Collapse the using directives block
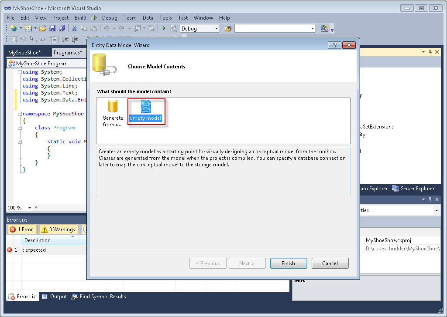The width and height of the screenshot is (447, 317). coord(20,72)
